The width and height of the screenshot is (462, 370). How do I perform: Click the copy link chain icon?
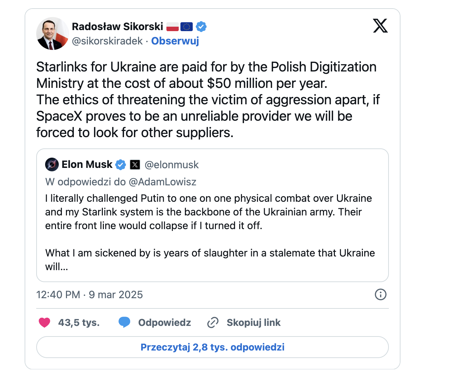point(213,322)
